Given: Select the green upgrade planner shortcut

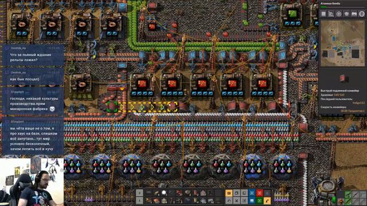Looking at the screenshot, I should (260, 200).
